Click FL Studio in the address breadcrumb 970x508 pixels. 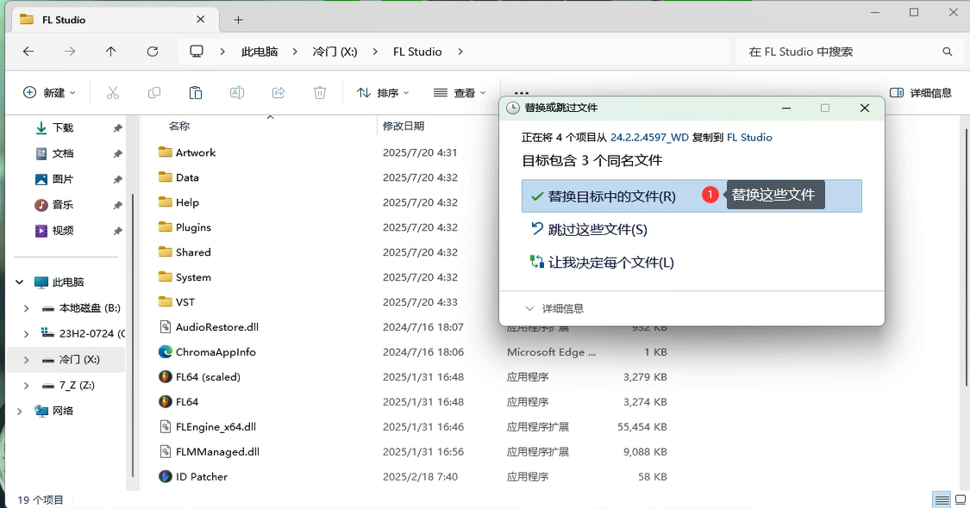(417, 52)
